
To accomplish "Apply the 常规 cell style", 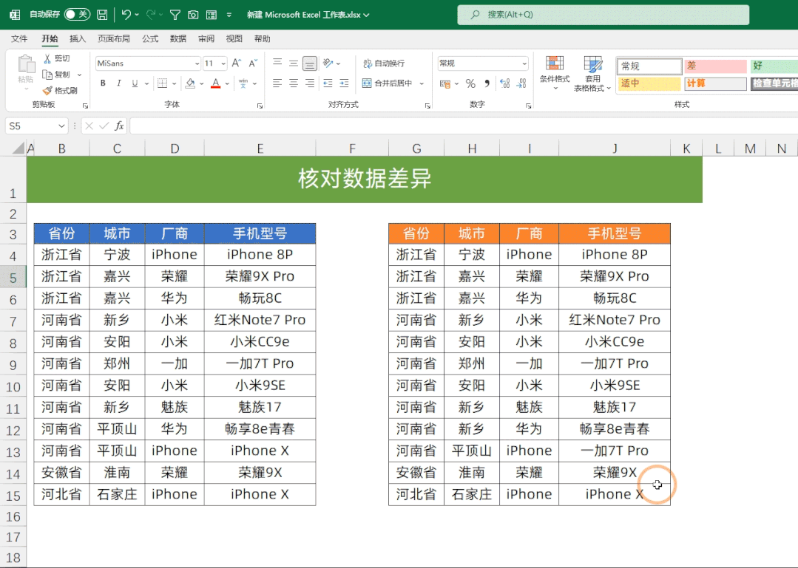I will tap(649, 66).
